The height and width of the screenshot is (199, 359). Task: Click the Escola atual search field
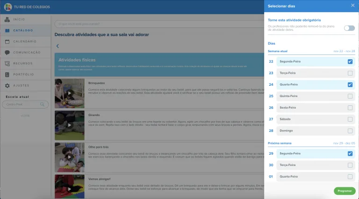coord(25,104)
